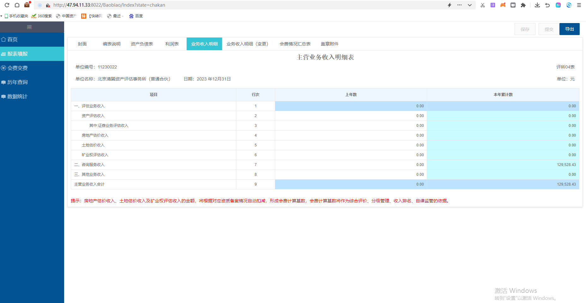Go to 历年查询 in the sidebar
The height and width of the screenshot is (303, 586).
[x=17, y=82]
